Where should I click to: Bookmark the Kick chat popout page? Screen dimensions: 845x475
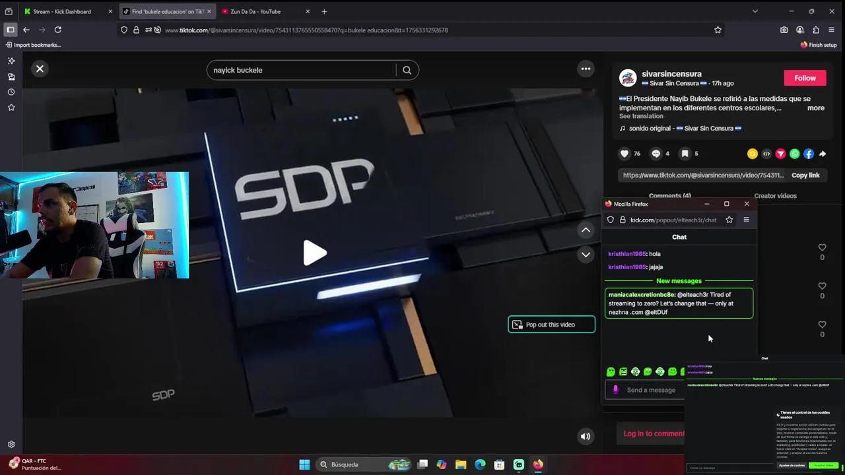click(x=729, y=220)
